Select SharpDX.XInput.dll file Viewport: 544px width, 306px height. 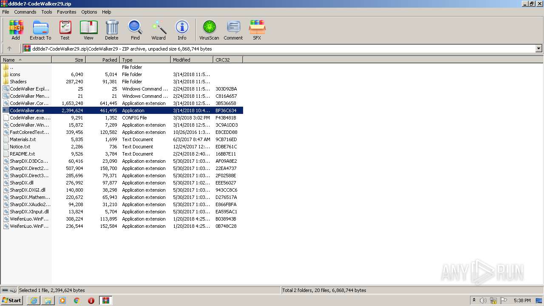click(x=122, y=212)
